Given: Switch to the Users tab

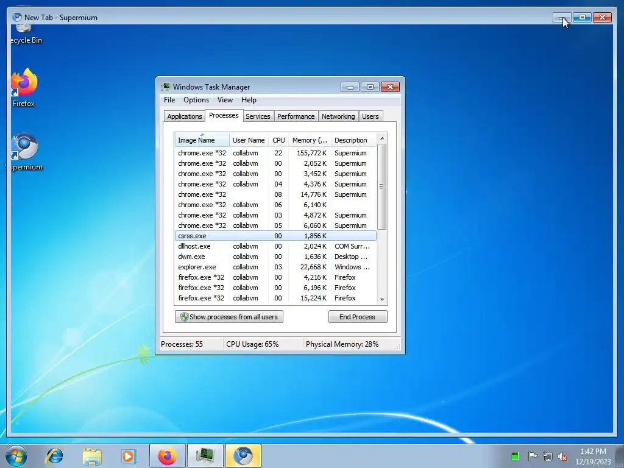Looking at the screenshot, I should pyautogui.click(x=370, y=116).
